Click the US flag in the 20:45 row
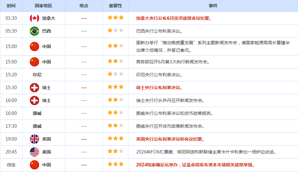Viewport: 298px width, 172px height. [x=34, y=152]
